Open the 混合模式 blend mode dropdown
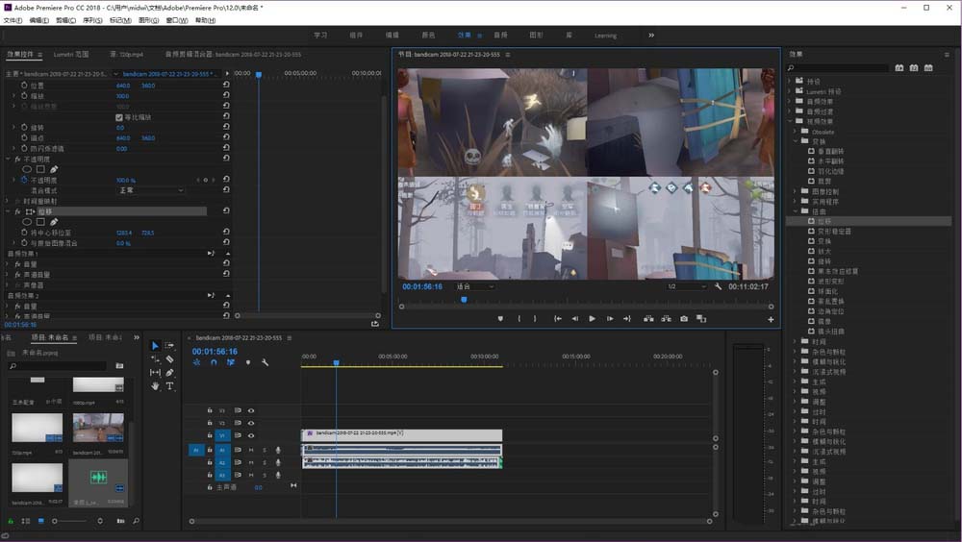The width and height of the screenshot is (962, 542). pos(149,190)
